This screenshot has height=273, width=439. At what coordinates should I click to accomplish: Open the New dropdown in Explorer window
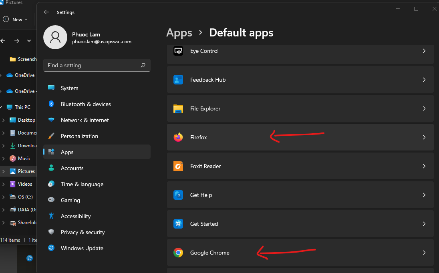pos(15,19)
